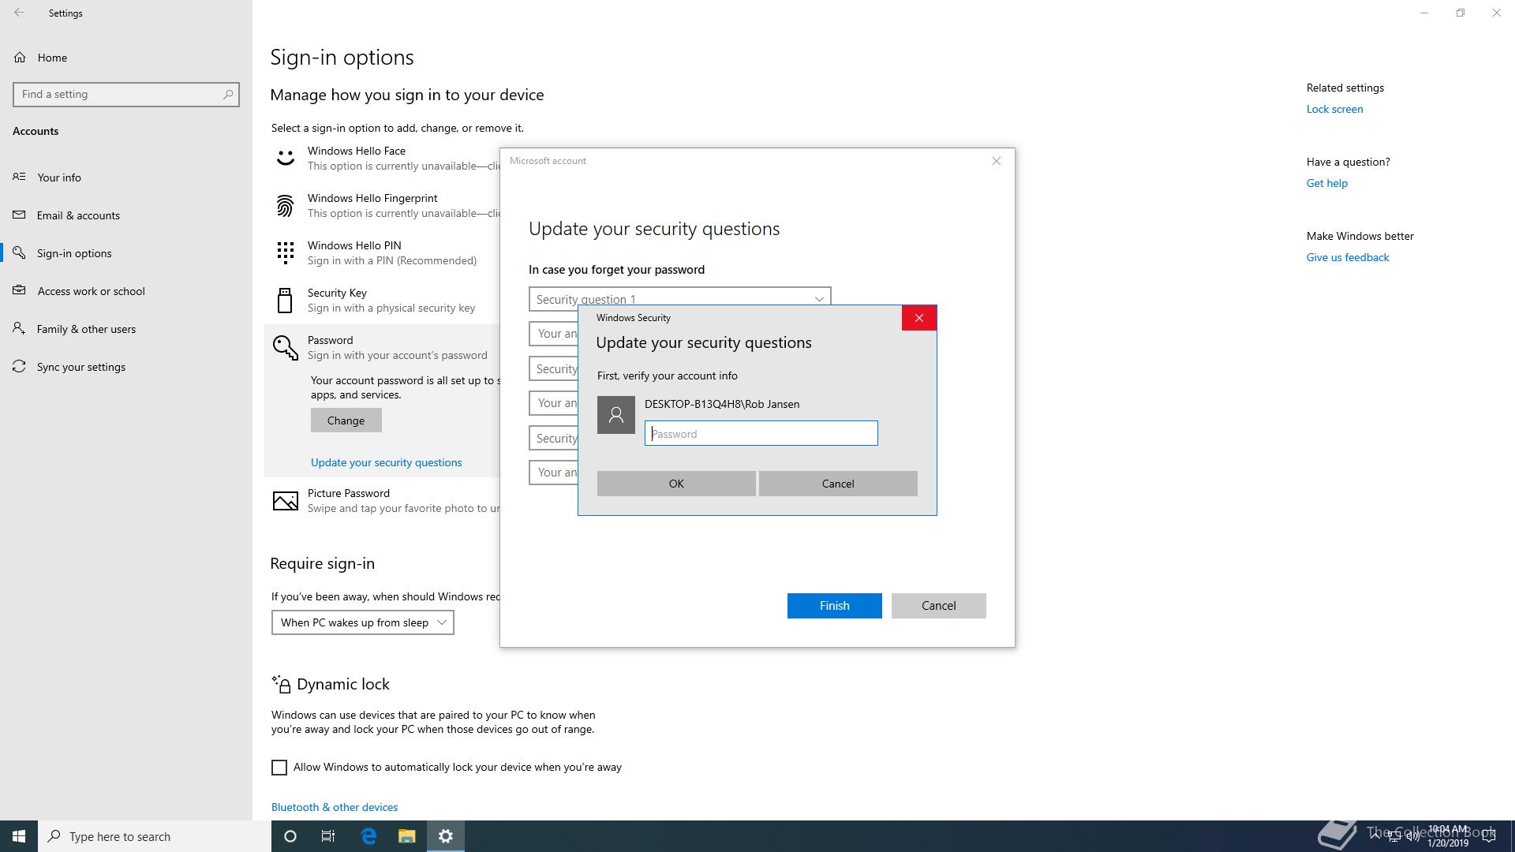Image resolution: width=1515 pixels, height=852 pixels.
Task: Open the volume icon in system tray
Action: [1413, 836]
